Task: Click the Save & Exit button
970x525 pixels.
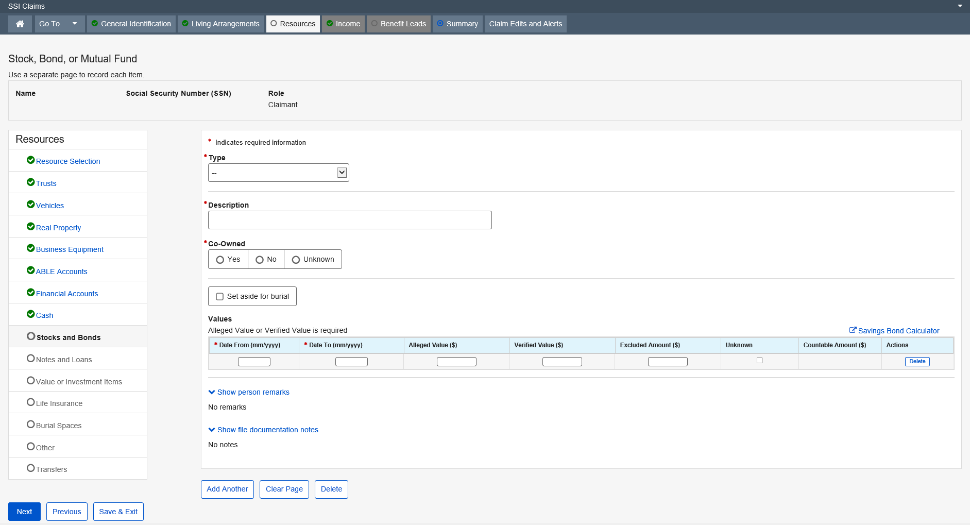Action: coord(118,512)
